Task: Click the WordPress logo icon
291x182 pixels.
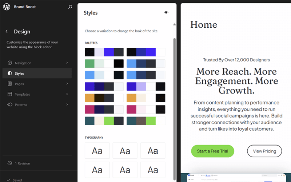Action: 7,7
